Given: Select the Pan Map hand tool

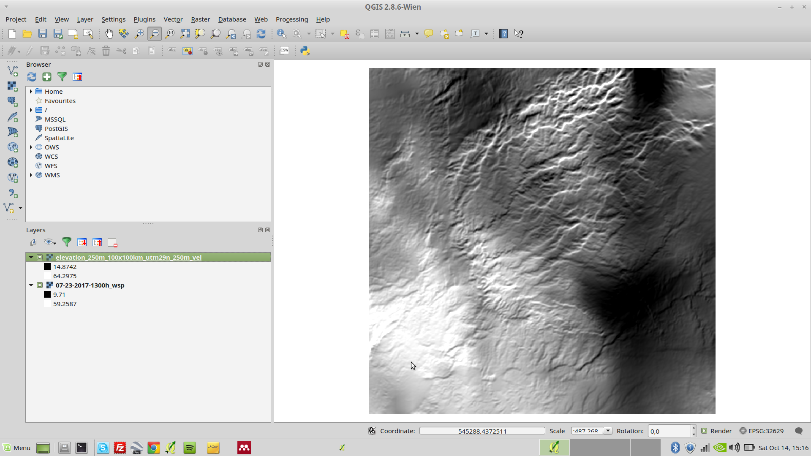Looking at the screenshot, I should [109, 34].
